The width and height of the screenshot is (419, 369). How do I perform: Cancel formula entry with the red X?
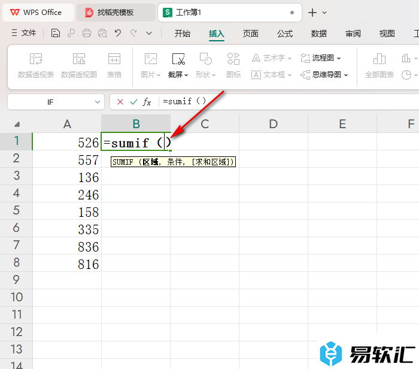120,102
